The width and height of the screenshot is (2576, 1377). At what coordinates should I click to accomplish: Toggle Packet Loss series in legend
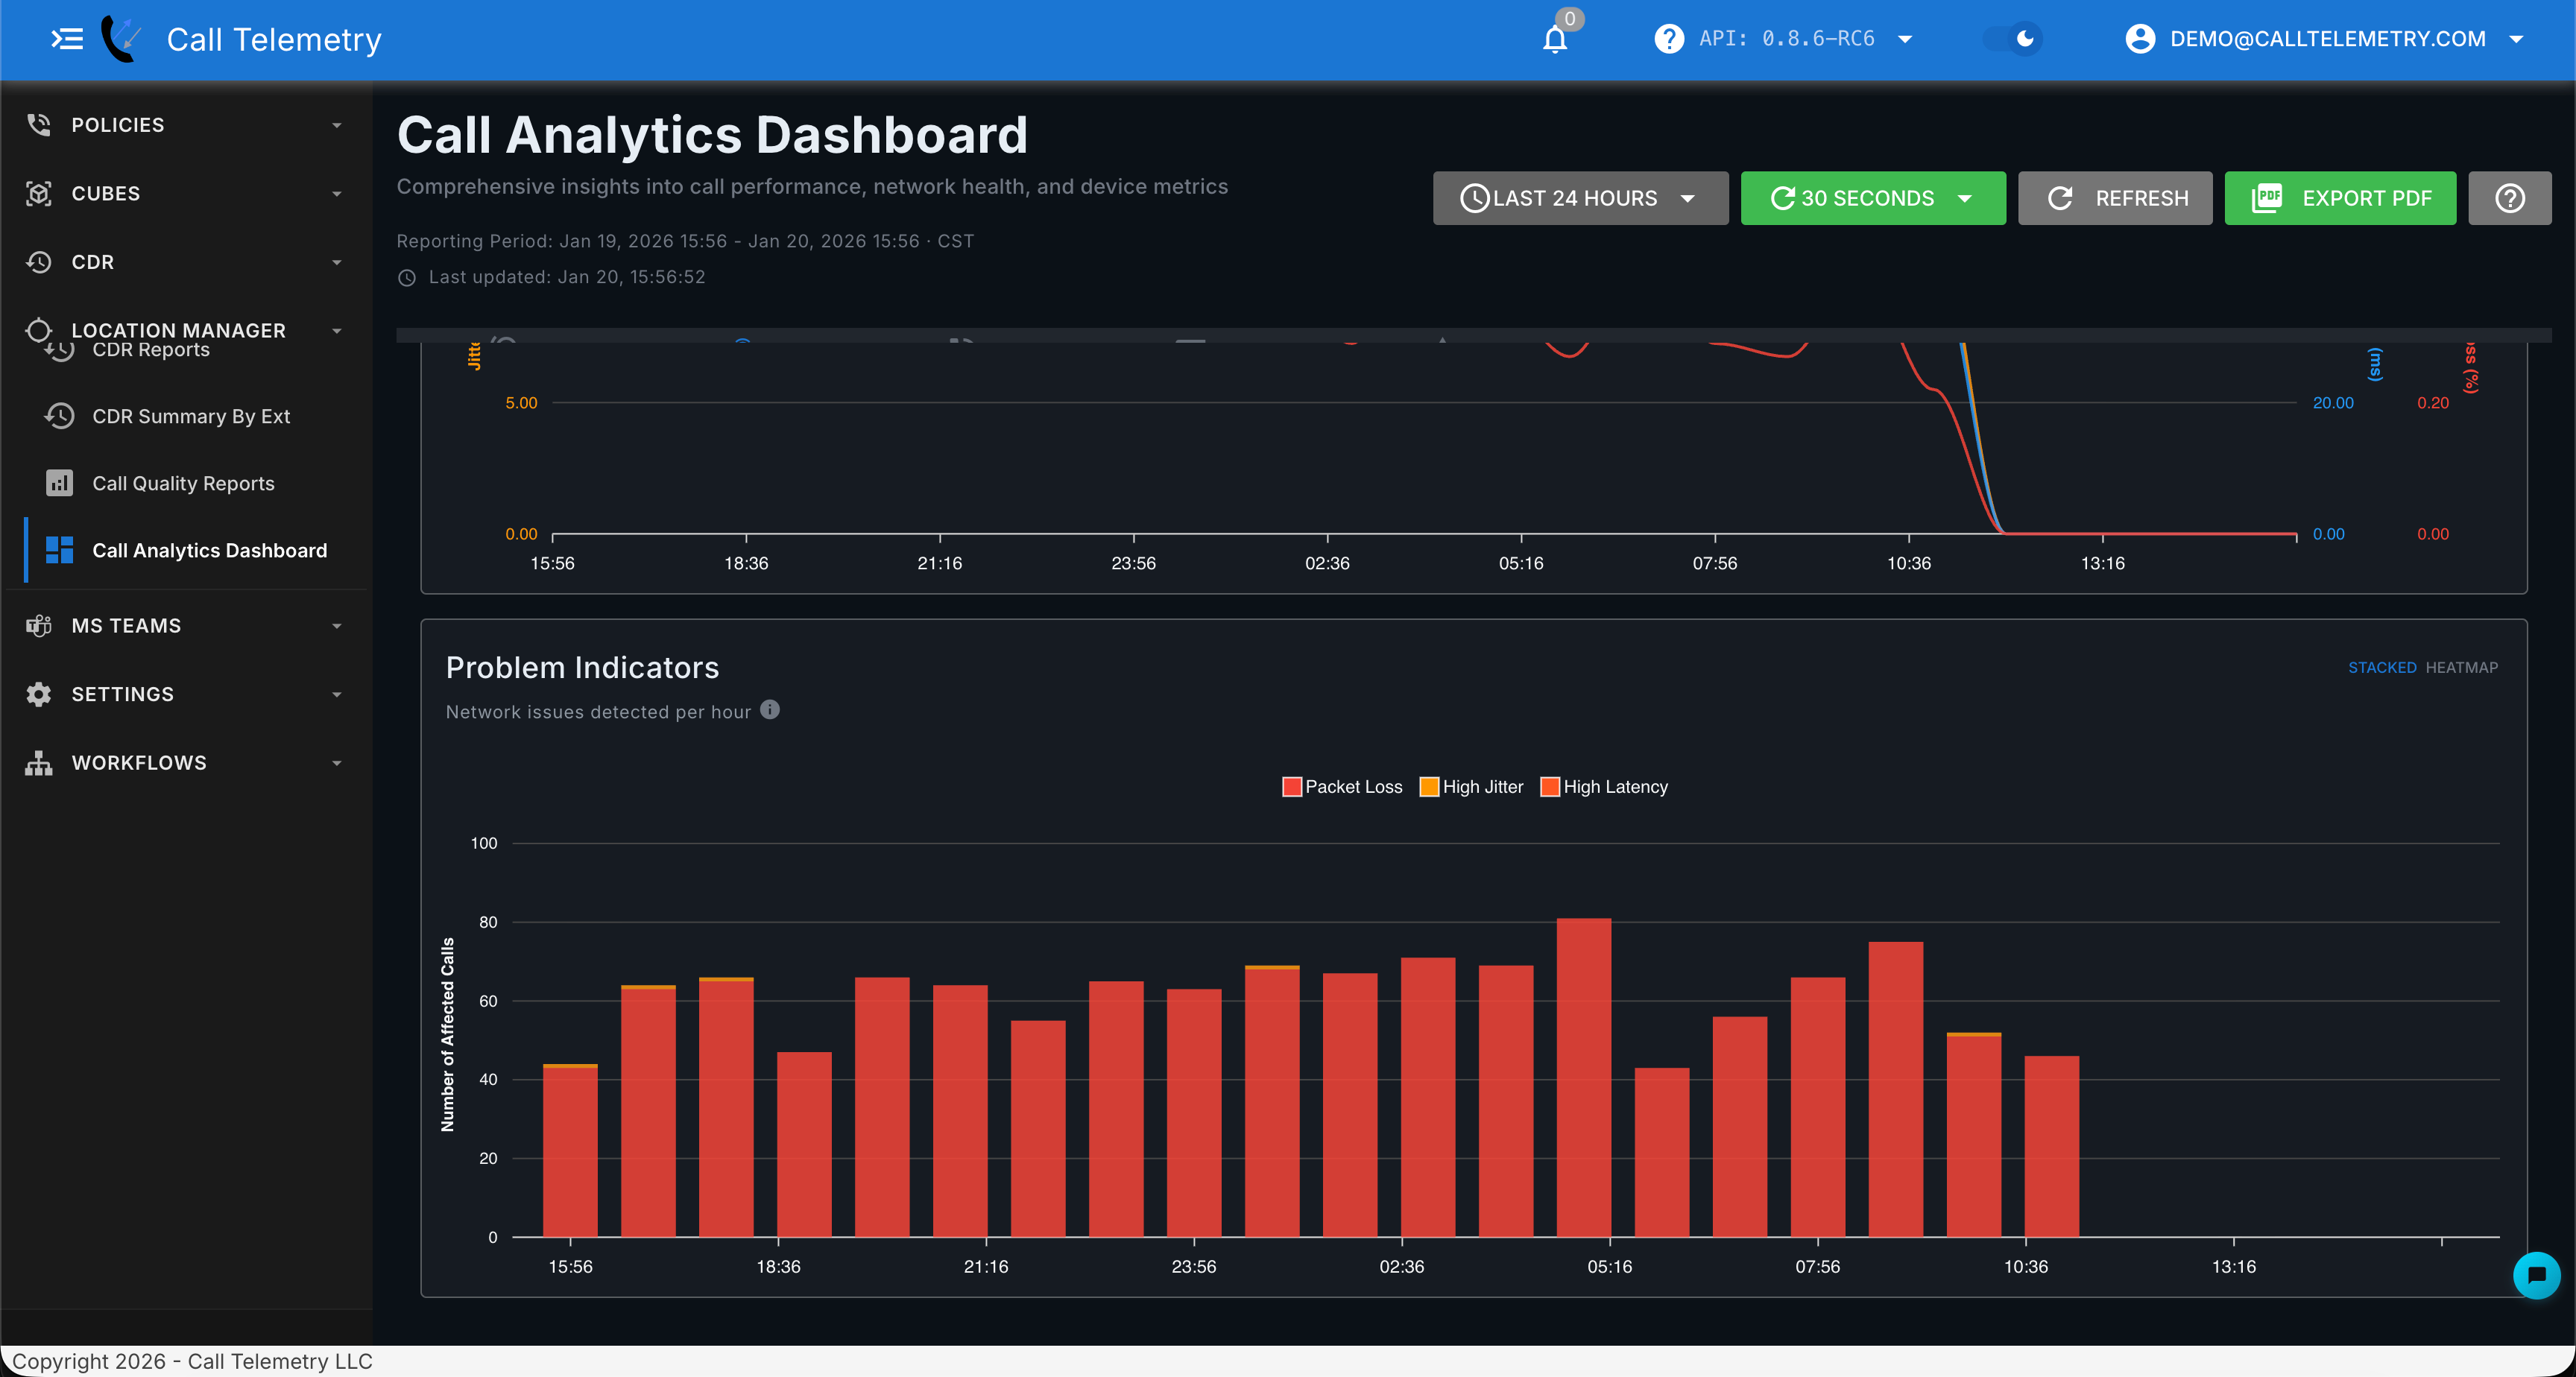point(1342,787)
